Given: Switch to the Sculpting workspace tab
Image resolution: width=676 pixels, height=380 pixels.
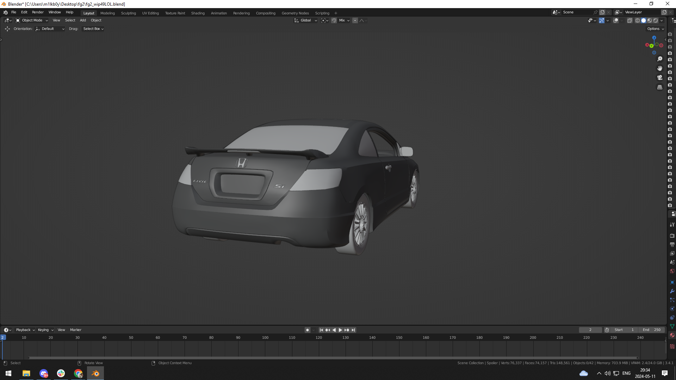Looking at the screenshot, I should [128, 13].
